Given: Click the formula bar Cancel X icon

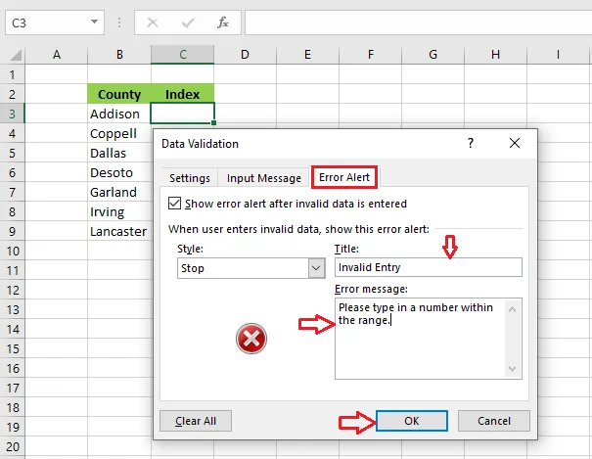Looking at the screenshot, I should coord(153,23).
